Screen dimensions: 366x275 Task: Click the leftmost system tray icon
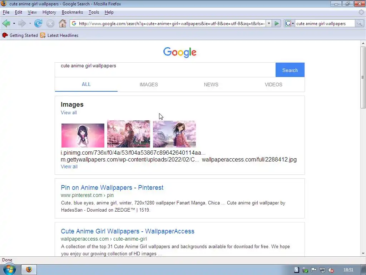[x=296, y=270]
